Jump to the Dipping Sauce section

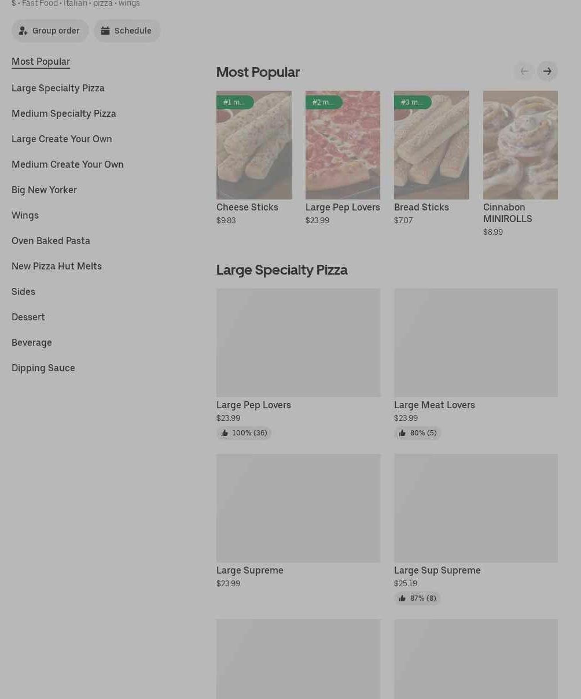pos(43,368)
